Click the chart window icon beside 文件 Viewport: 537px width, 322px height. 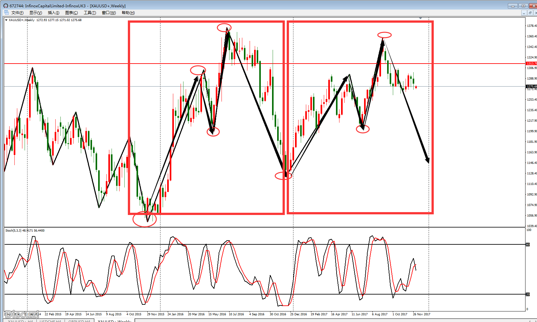point(6,13)
